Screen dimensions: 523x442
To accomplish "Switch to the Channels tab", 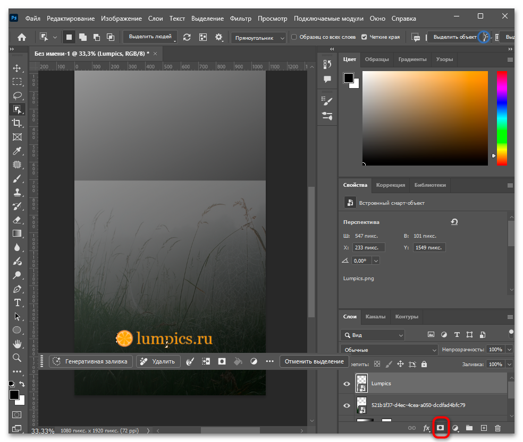I will pyautogui.click(x=375, y=316).
